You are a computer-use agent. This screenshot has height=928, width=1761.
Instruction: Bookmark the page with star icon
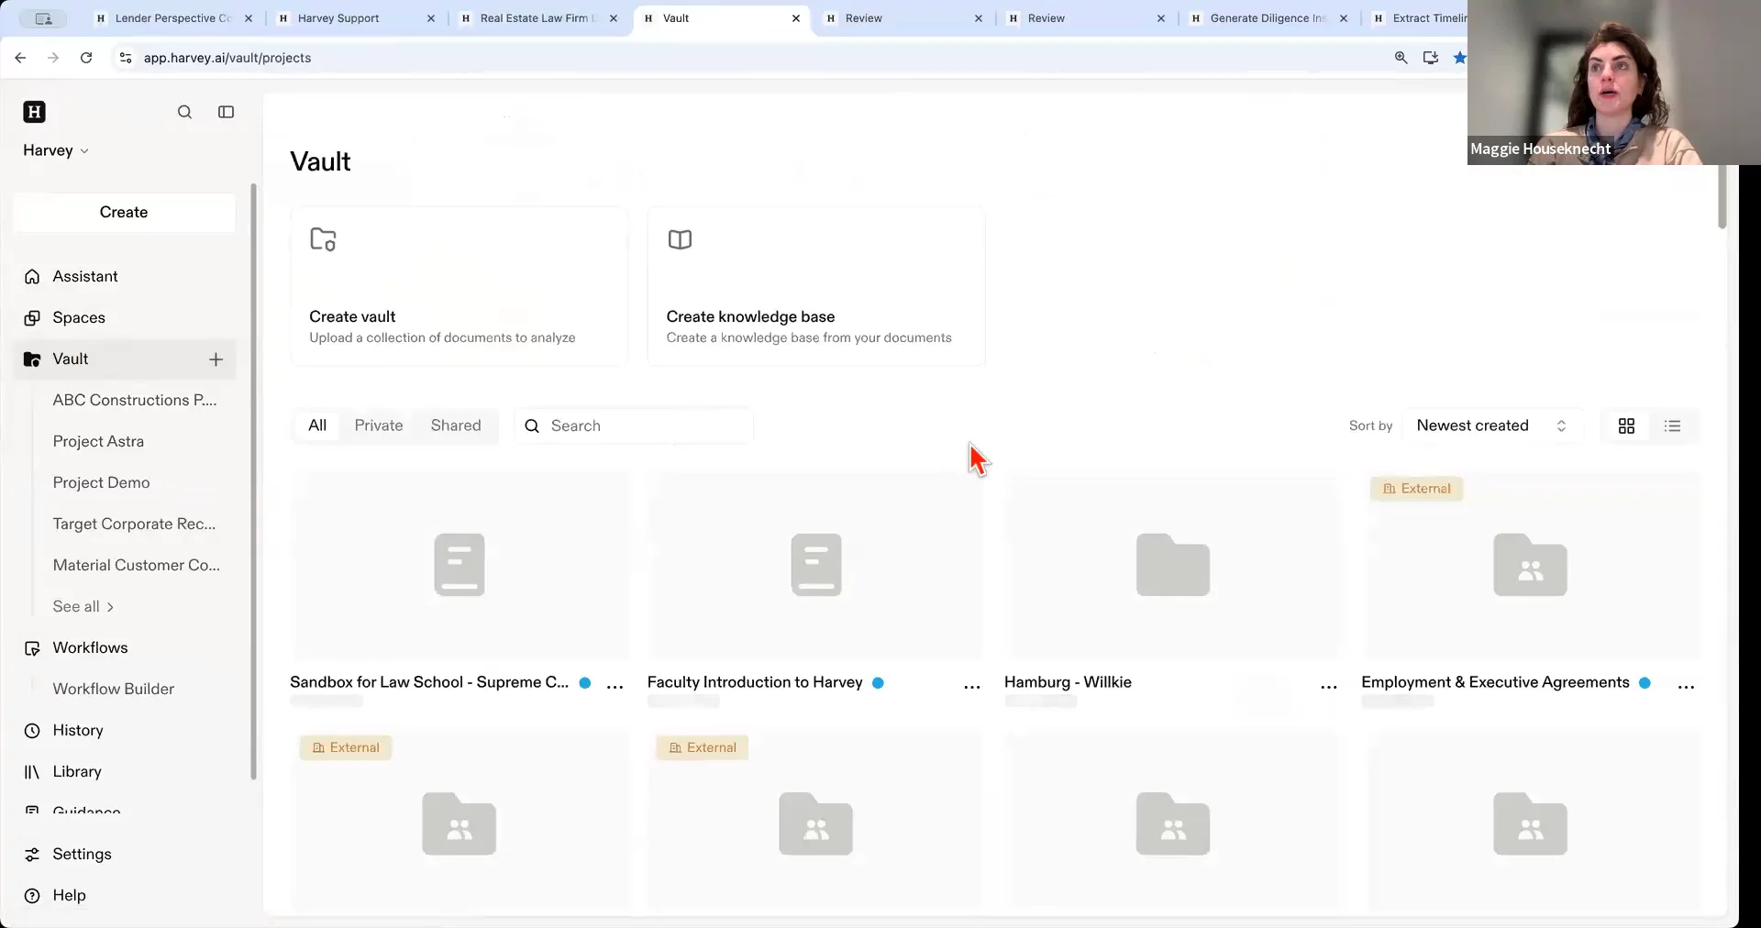coord(1458,58)
